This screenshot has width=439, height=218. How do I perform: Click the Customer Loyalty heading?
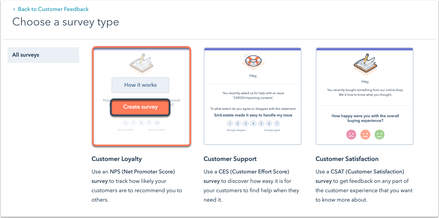(x=117, y=159)
